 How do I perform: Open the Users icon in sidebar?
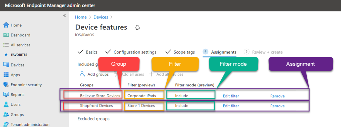tap(6, 104)
